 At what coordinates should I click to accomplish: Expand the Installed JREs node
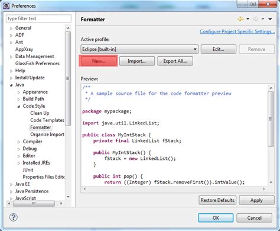click(x=19, y=163)
